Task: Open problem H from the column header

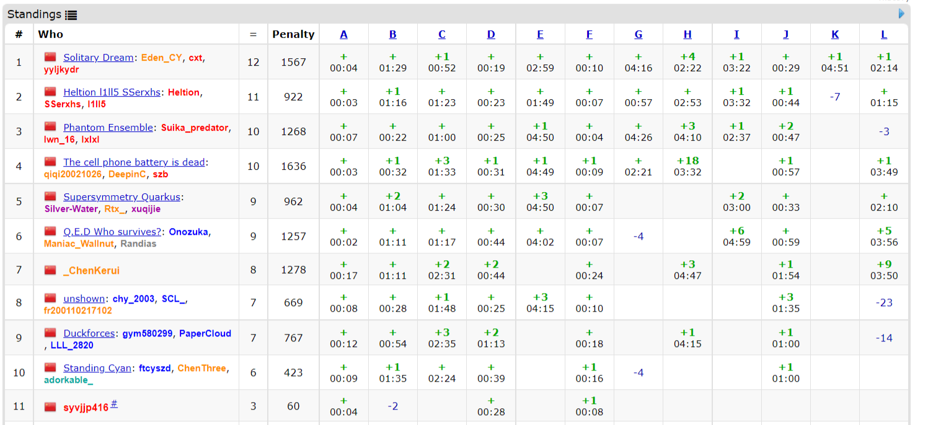Action: click(x=687, y=35)
